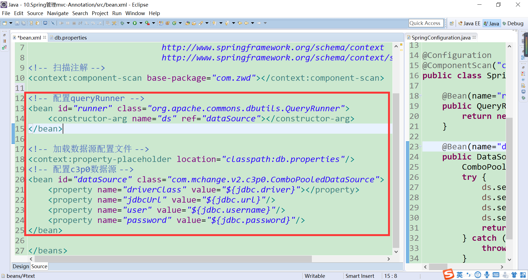This screenshot has width=528, height=280.
Task: Close the bean.xml editor tab
Action: tap(45, 37)
